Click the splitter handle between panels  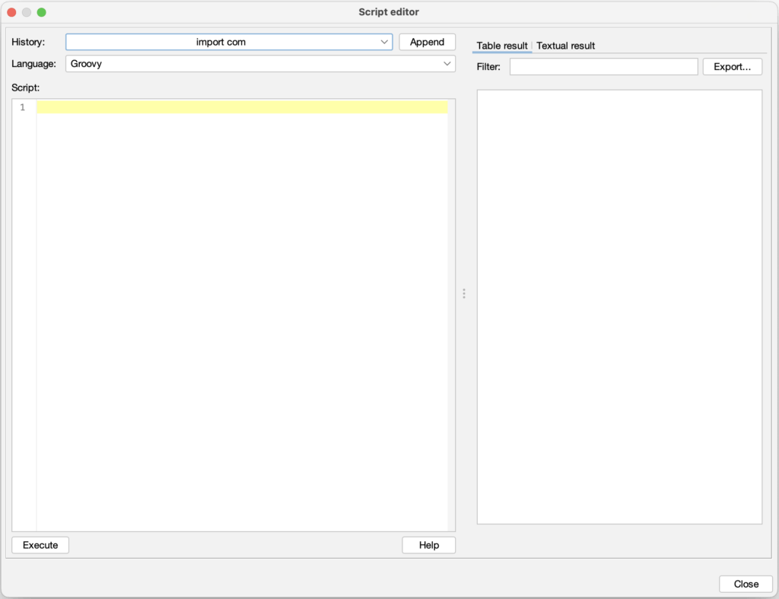[464, 293]
